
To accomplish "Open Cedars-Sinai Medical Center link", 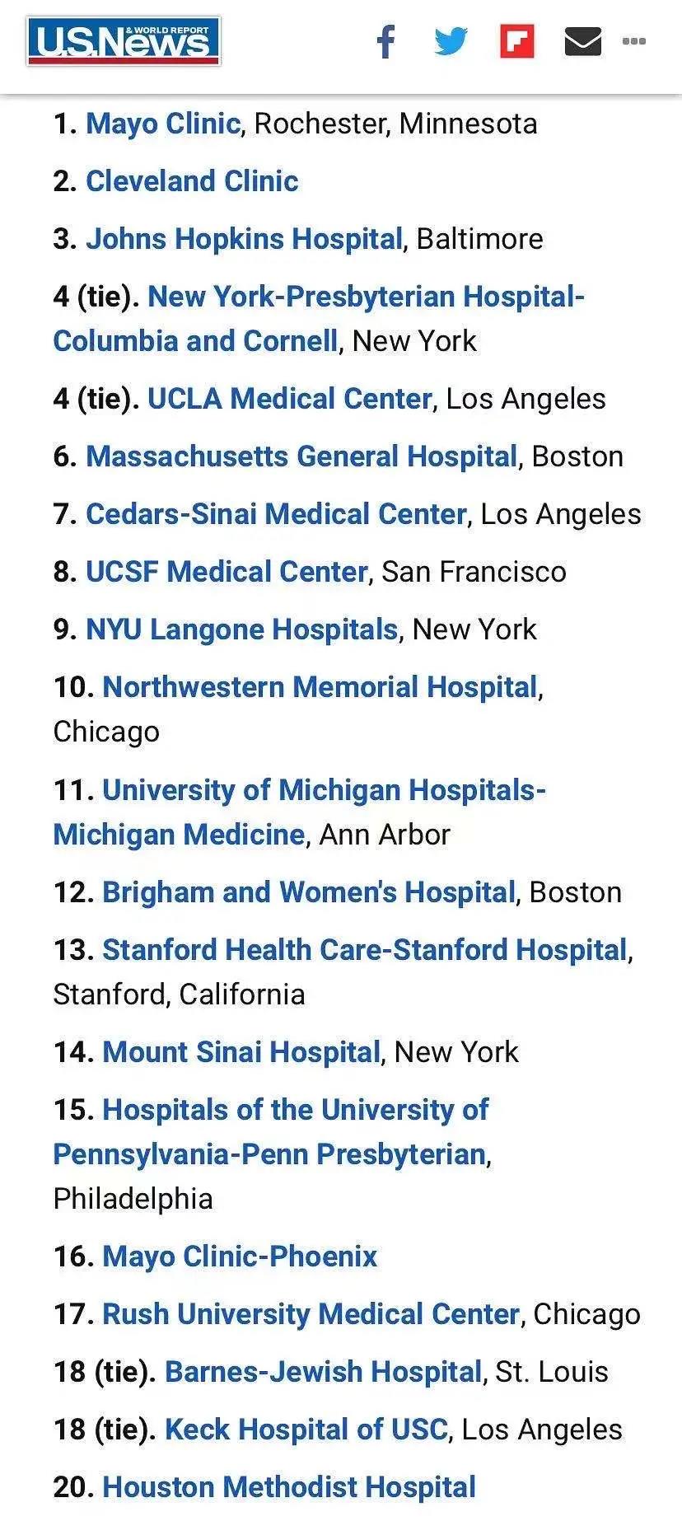I will 276,514.
